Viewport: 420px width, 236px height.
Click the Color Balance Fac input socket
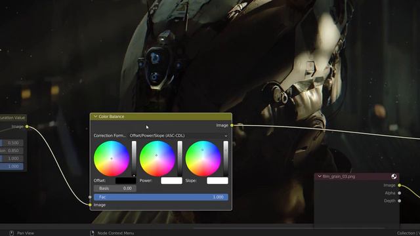[90, 197]
